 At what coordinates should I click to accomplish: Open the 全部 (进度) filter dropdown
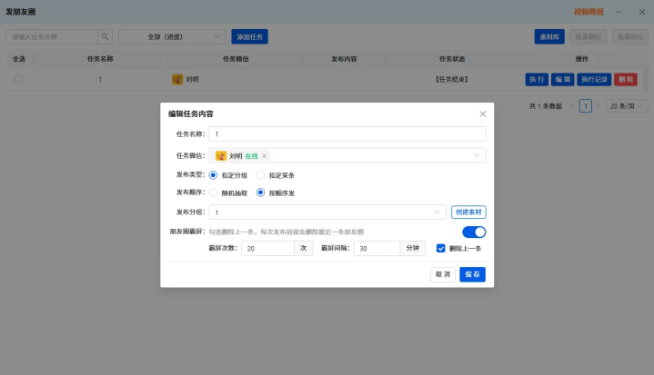pyautogui.click(x=172, y=36)
